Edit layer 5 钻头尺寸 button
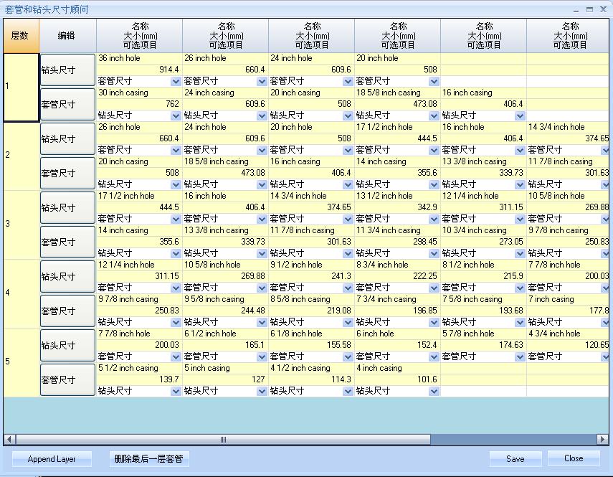Viewport: 613px width, 477px height. pyautogui.click(x=67, y=345)
